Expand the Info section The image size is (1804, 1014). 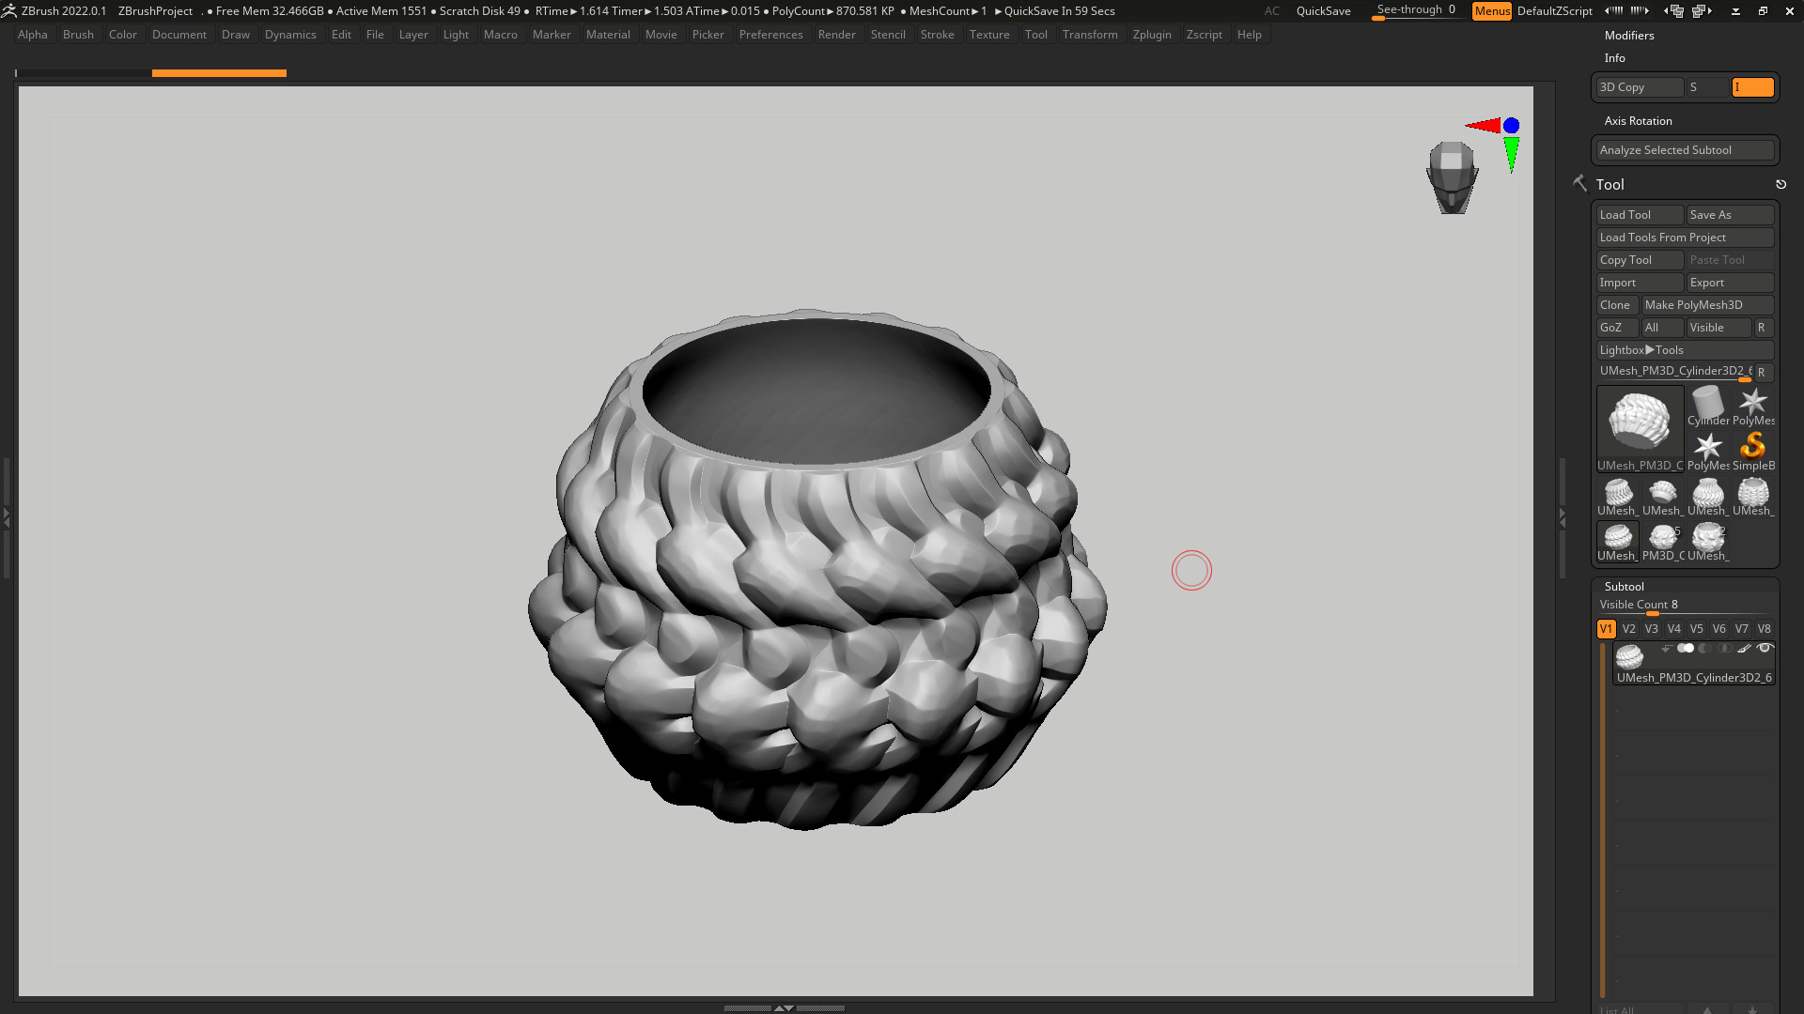1614,57
